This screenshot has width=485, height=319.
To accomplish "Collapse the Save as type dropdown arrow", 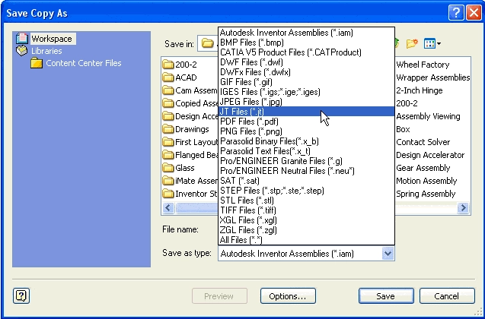I will (388, 254).
